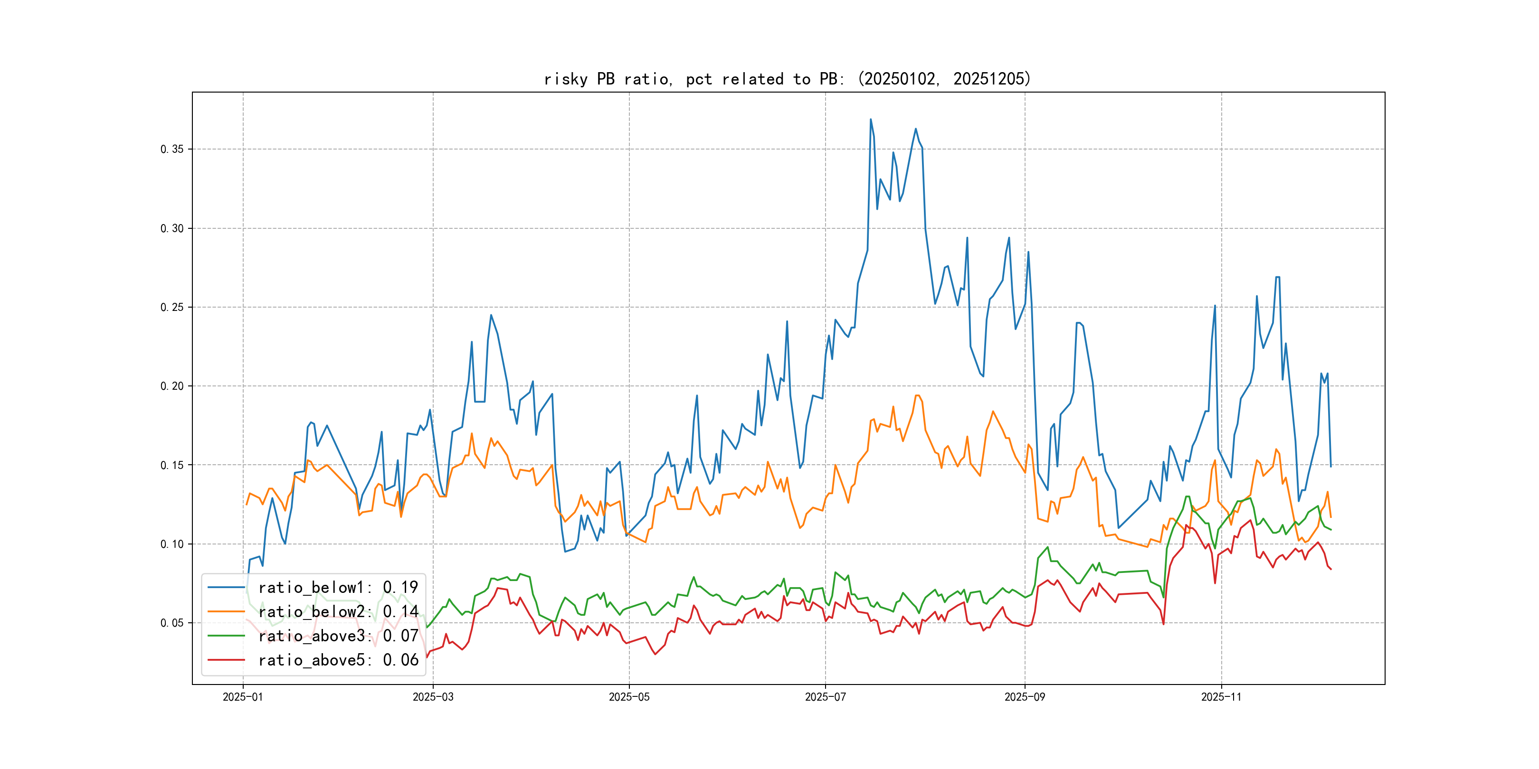
Task: Click the 0.05 y-axis tick label
Action: pos(172,623)
